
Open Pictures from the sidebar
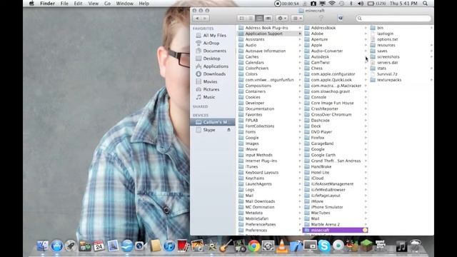click(x=211, y=89)
